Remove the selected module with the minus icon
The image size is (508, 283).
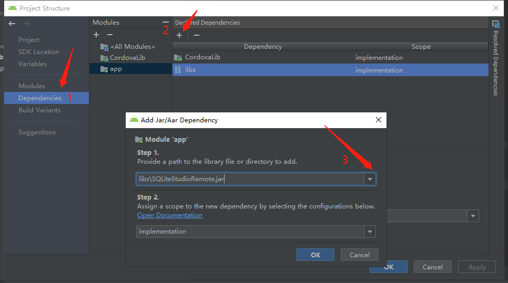(110, 35)
